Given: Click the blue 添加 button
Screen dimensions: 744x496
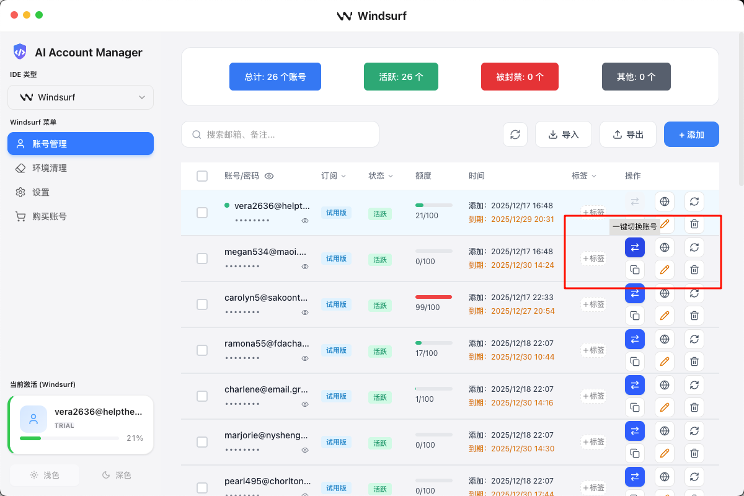Looking at the screenshot, I should pos(691,135).
